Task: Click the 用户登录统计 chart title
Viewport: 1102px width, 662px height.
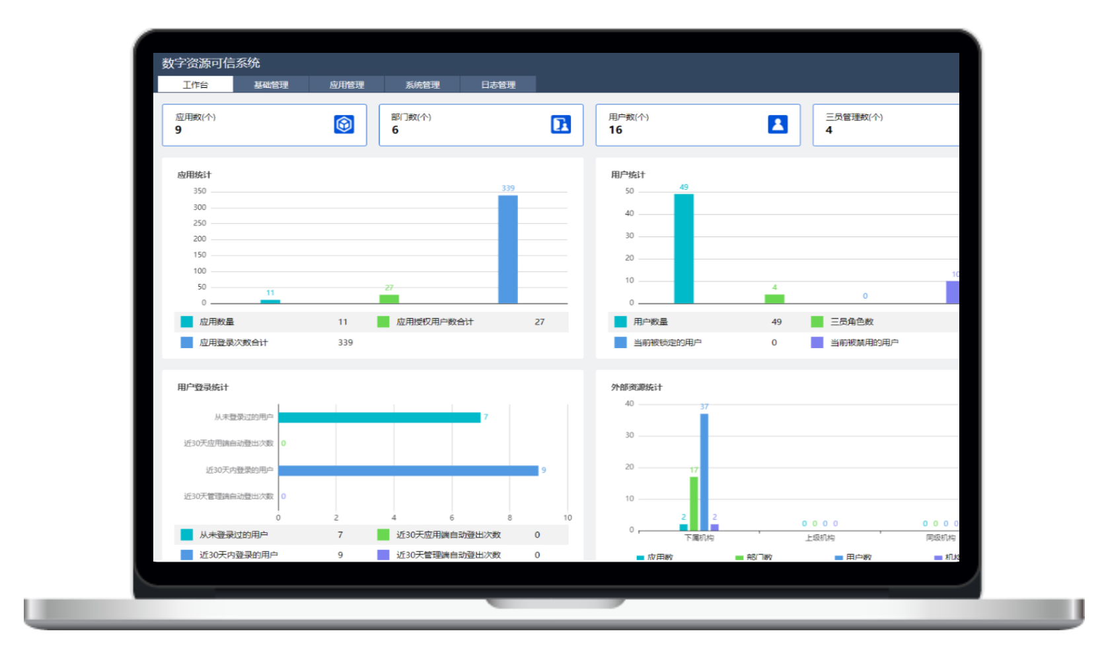Action: [203, 387]
